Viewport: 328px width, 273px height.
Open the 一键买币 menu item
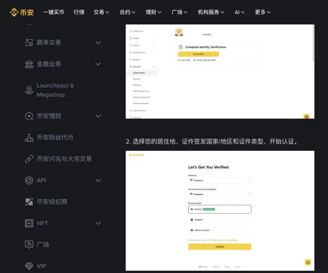[54, 12]
